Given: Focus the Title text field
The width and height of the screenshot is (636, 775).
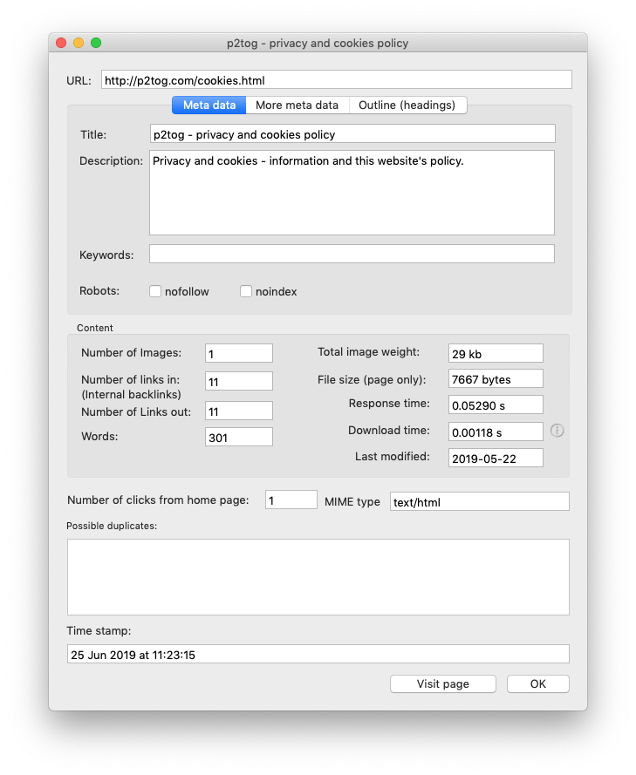Looking at the screenshot, I should (x=352, y=134).
